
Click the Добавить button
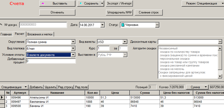click(36, 87)
